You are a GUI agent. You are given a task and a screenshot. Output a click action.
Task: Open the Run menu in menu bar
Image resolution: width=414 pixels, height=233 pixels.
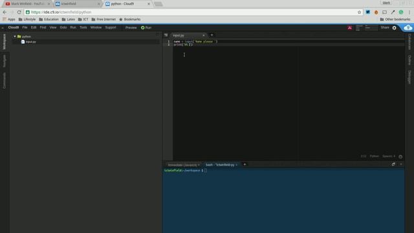(x=73, y=27)
